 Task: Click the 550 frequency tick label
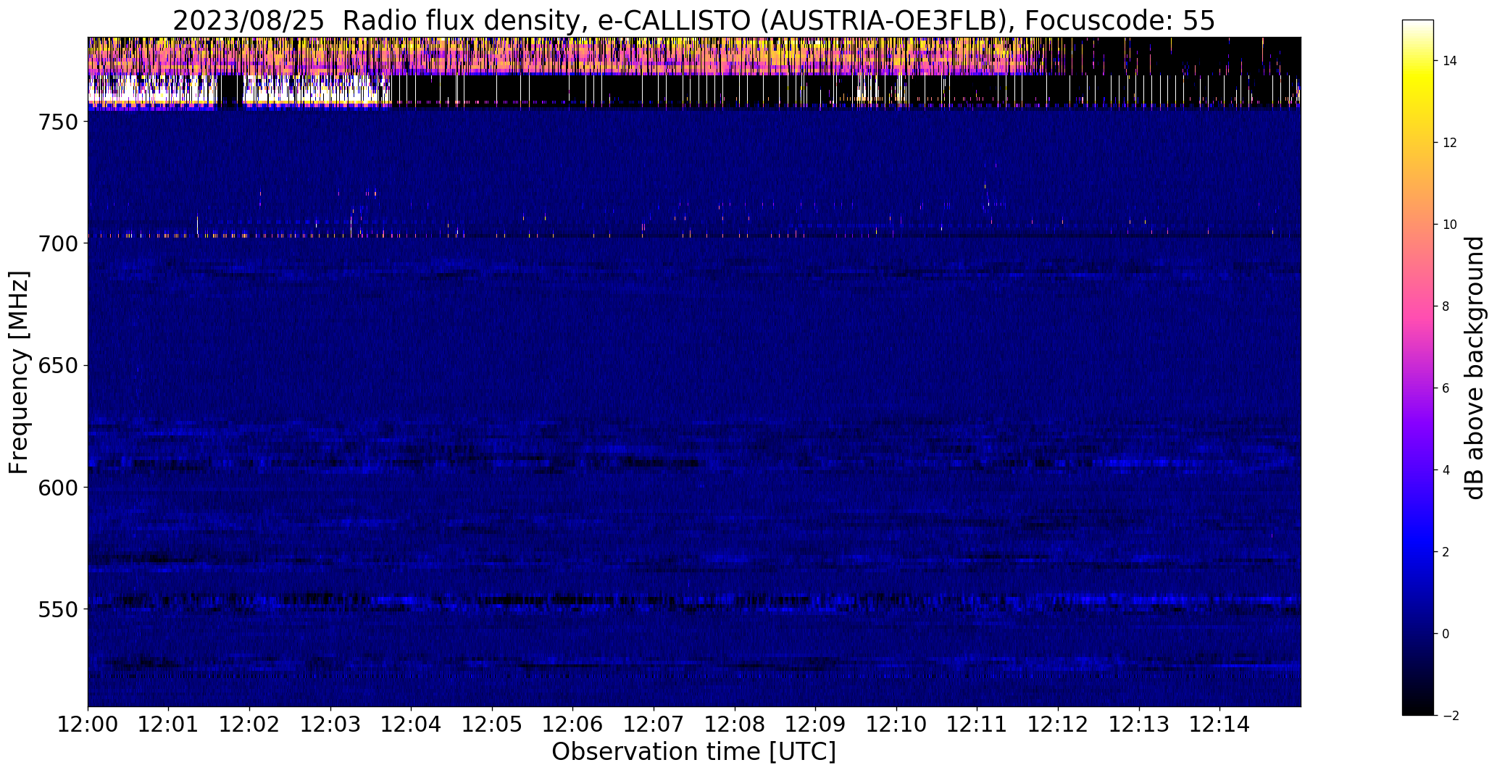click(x=58, y=609)
